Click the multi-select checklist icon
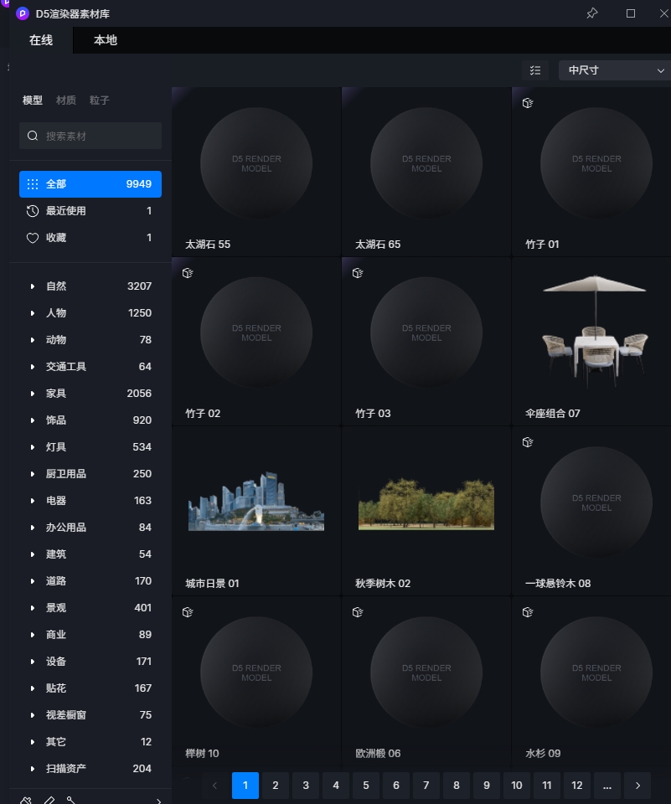Image resolution: width=671 pixels, height=804 pixels. (x=535, y=70)
